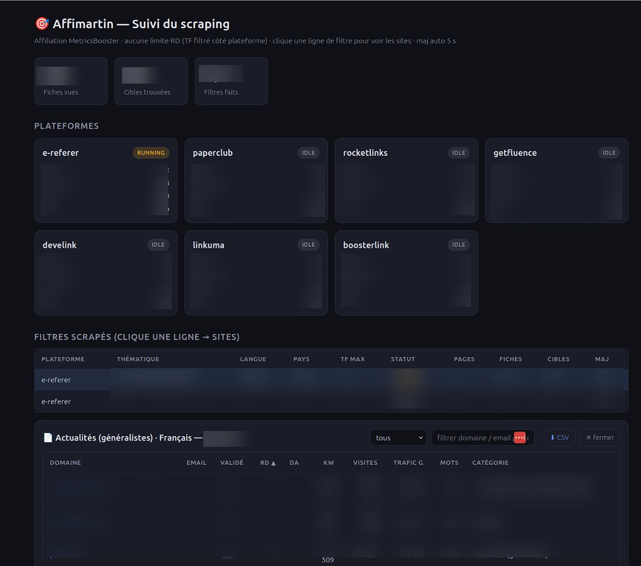
Task: Click the FICHES column header
Action: [x=511, y=359]
